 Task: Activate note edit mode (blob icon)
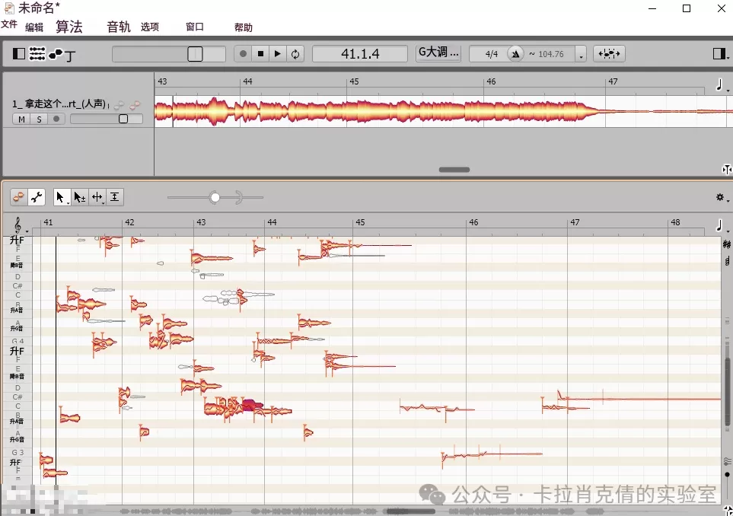pyautogui.click(x=19, y=197)
